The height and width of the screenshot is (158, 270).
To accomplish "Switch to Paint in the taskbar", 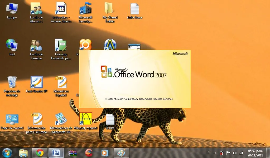I will (x=121, y=153).
